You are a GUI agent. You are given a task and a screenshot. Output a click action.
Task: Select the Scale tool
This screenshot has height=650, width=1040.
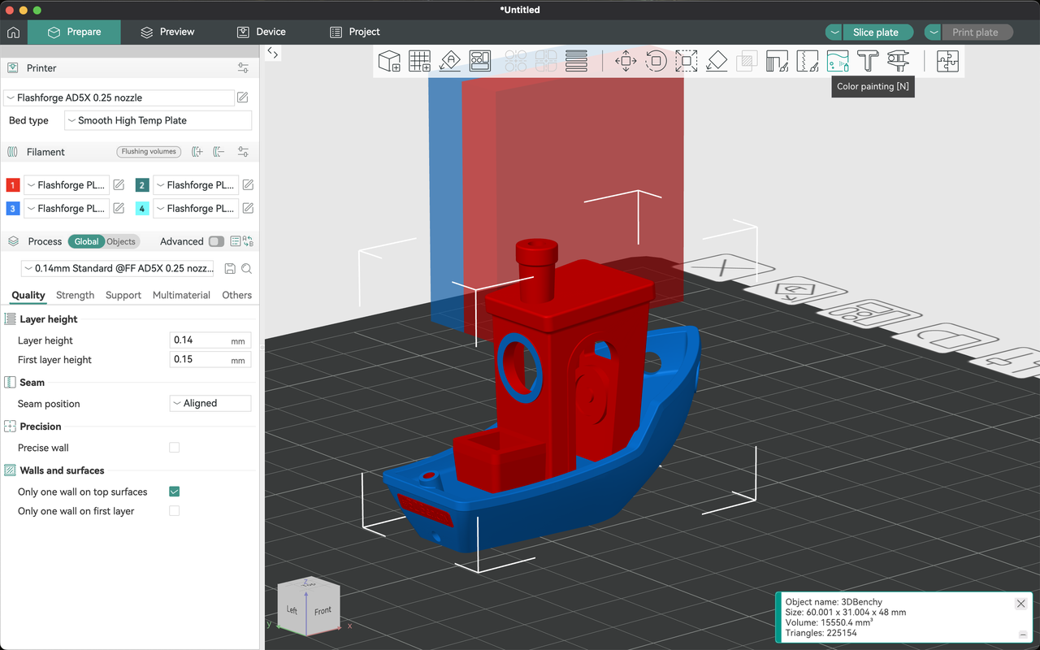pos(687,61)
